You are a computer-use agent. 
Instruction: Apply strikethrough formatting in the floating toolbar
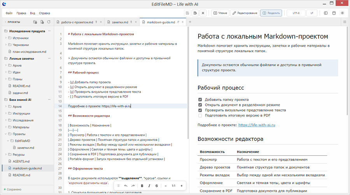click(156, 186)
